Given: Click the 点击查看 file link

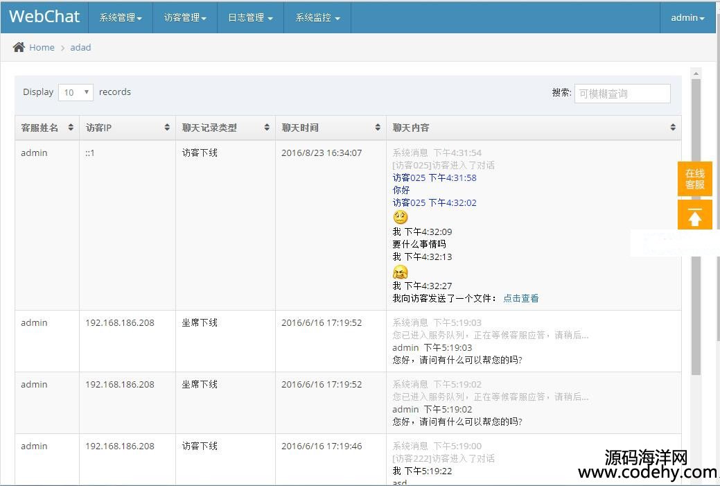Looking at the screenshot, I should 520,298.
